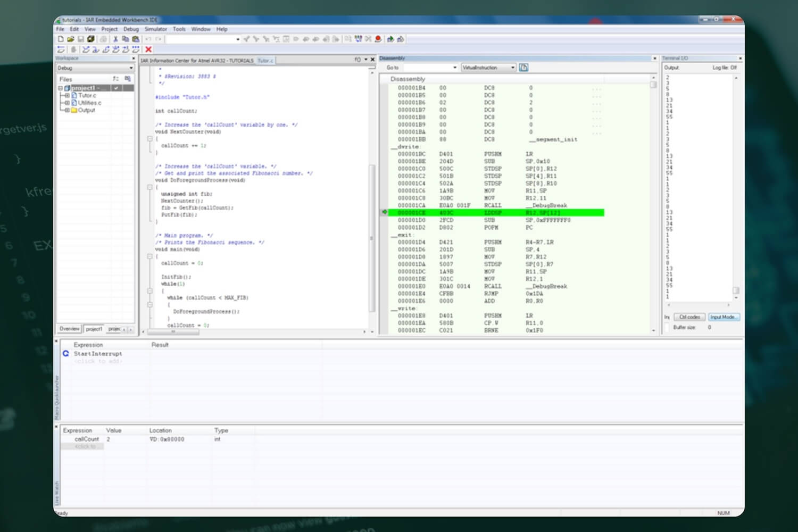Close the editor window with X
Viewport: 798px width, 532px height.
tap(372, 60)
